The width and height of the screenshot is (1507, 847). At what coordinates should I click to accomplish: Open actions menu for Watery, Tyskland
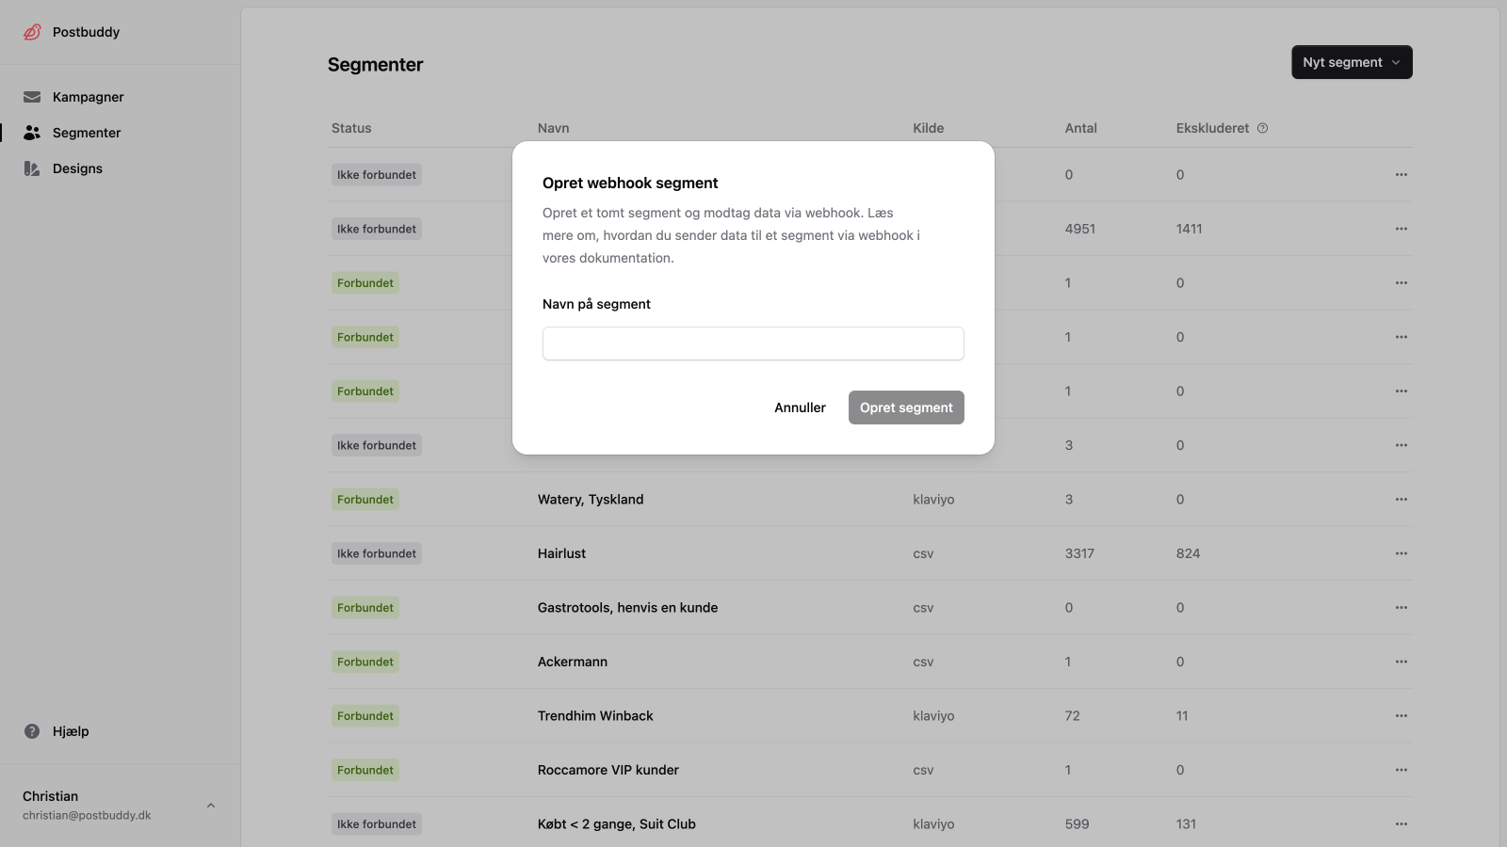[x=1401, y=499]
